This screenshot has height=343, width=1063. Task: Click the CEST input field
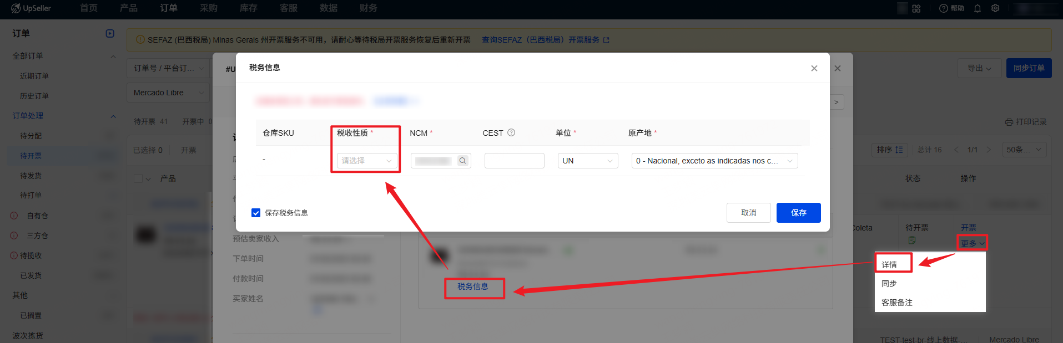tap(514, 161)
